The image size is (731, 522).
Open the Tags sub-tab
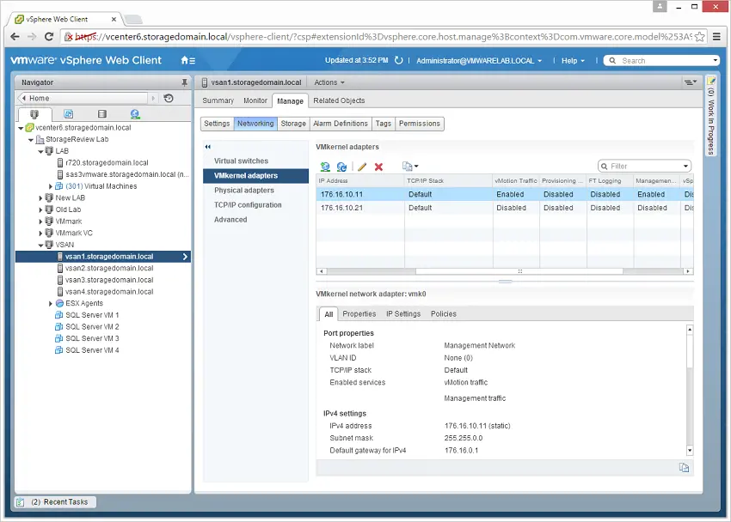384,124
